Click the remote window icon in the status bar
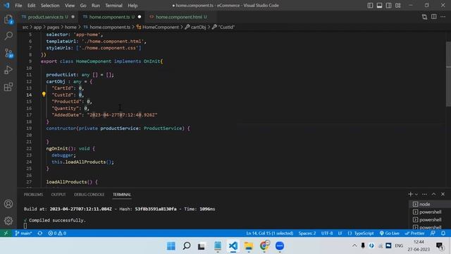 click(6, 233)
